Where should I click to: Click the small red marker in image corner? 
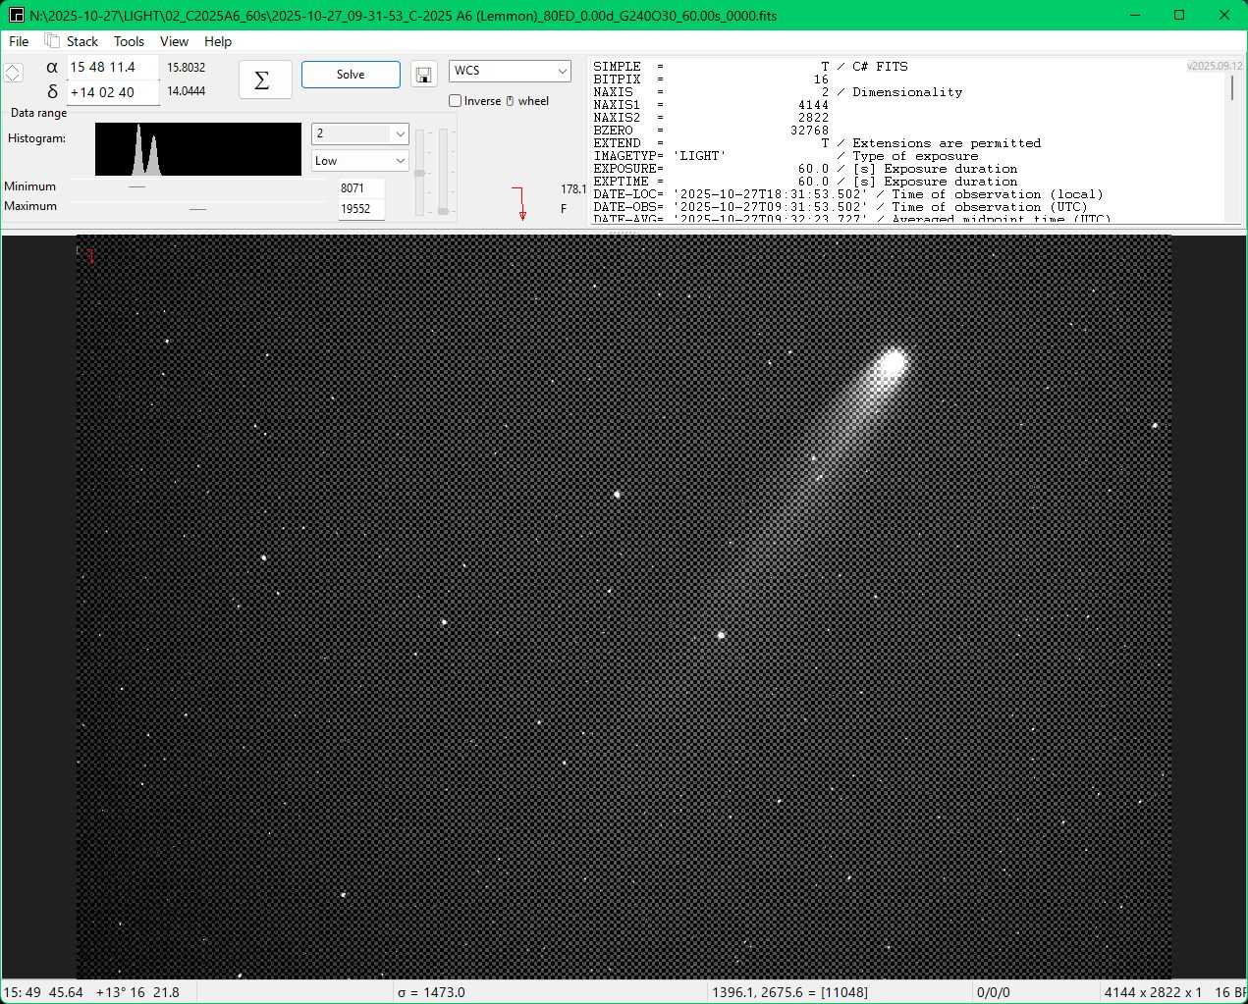pos(88,256)
